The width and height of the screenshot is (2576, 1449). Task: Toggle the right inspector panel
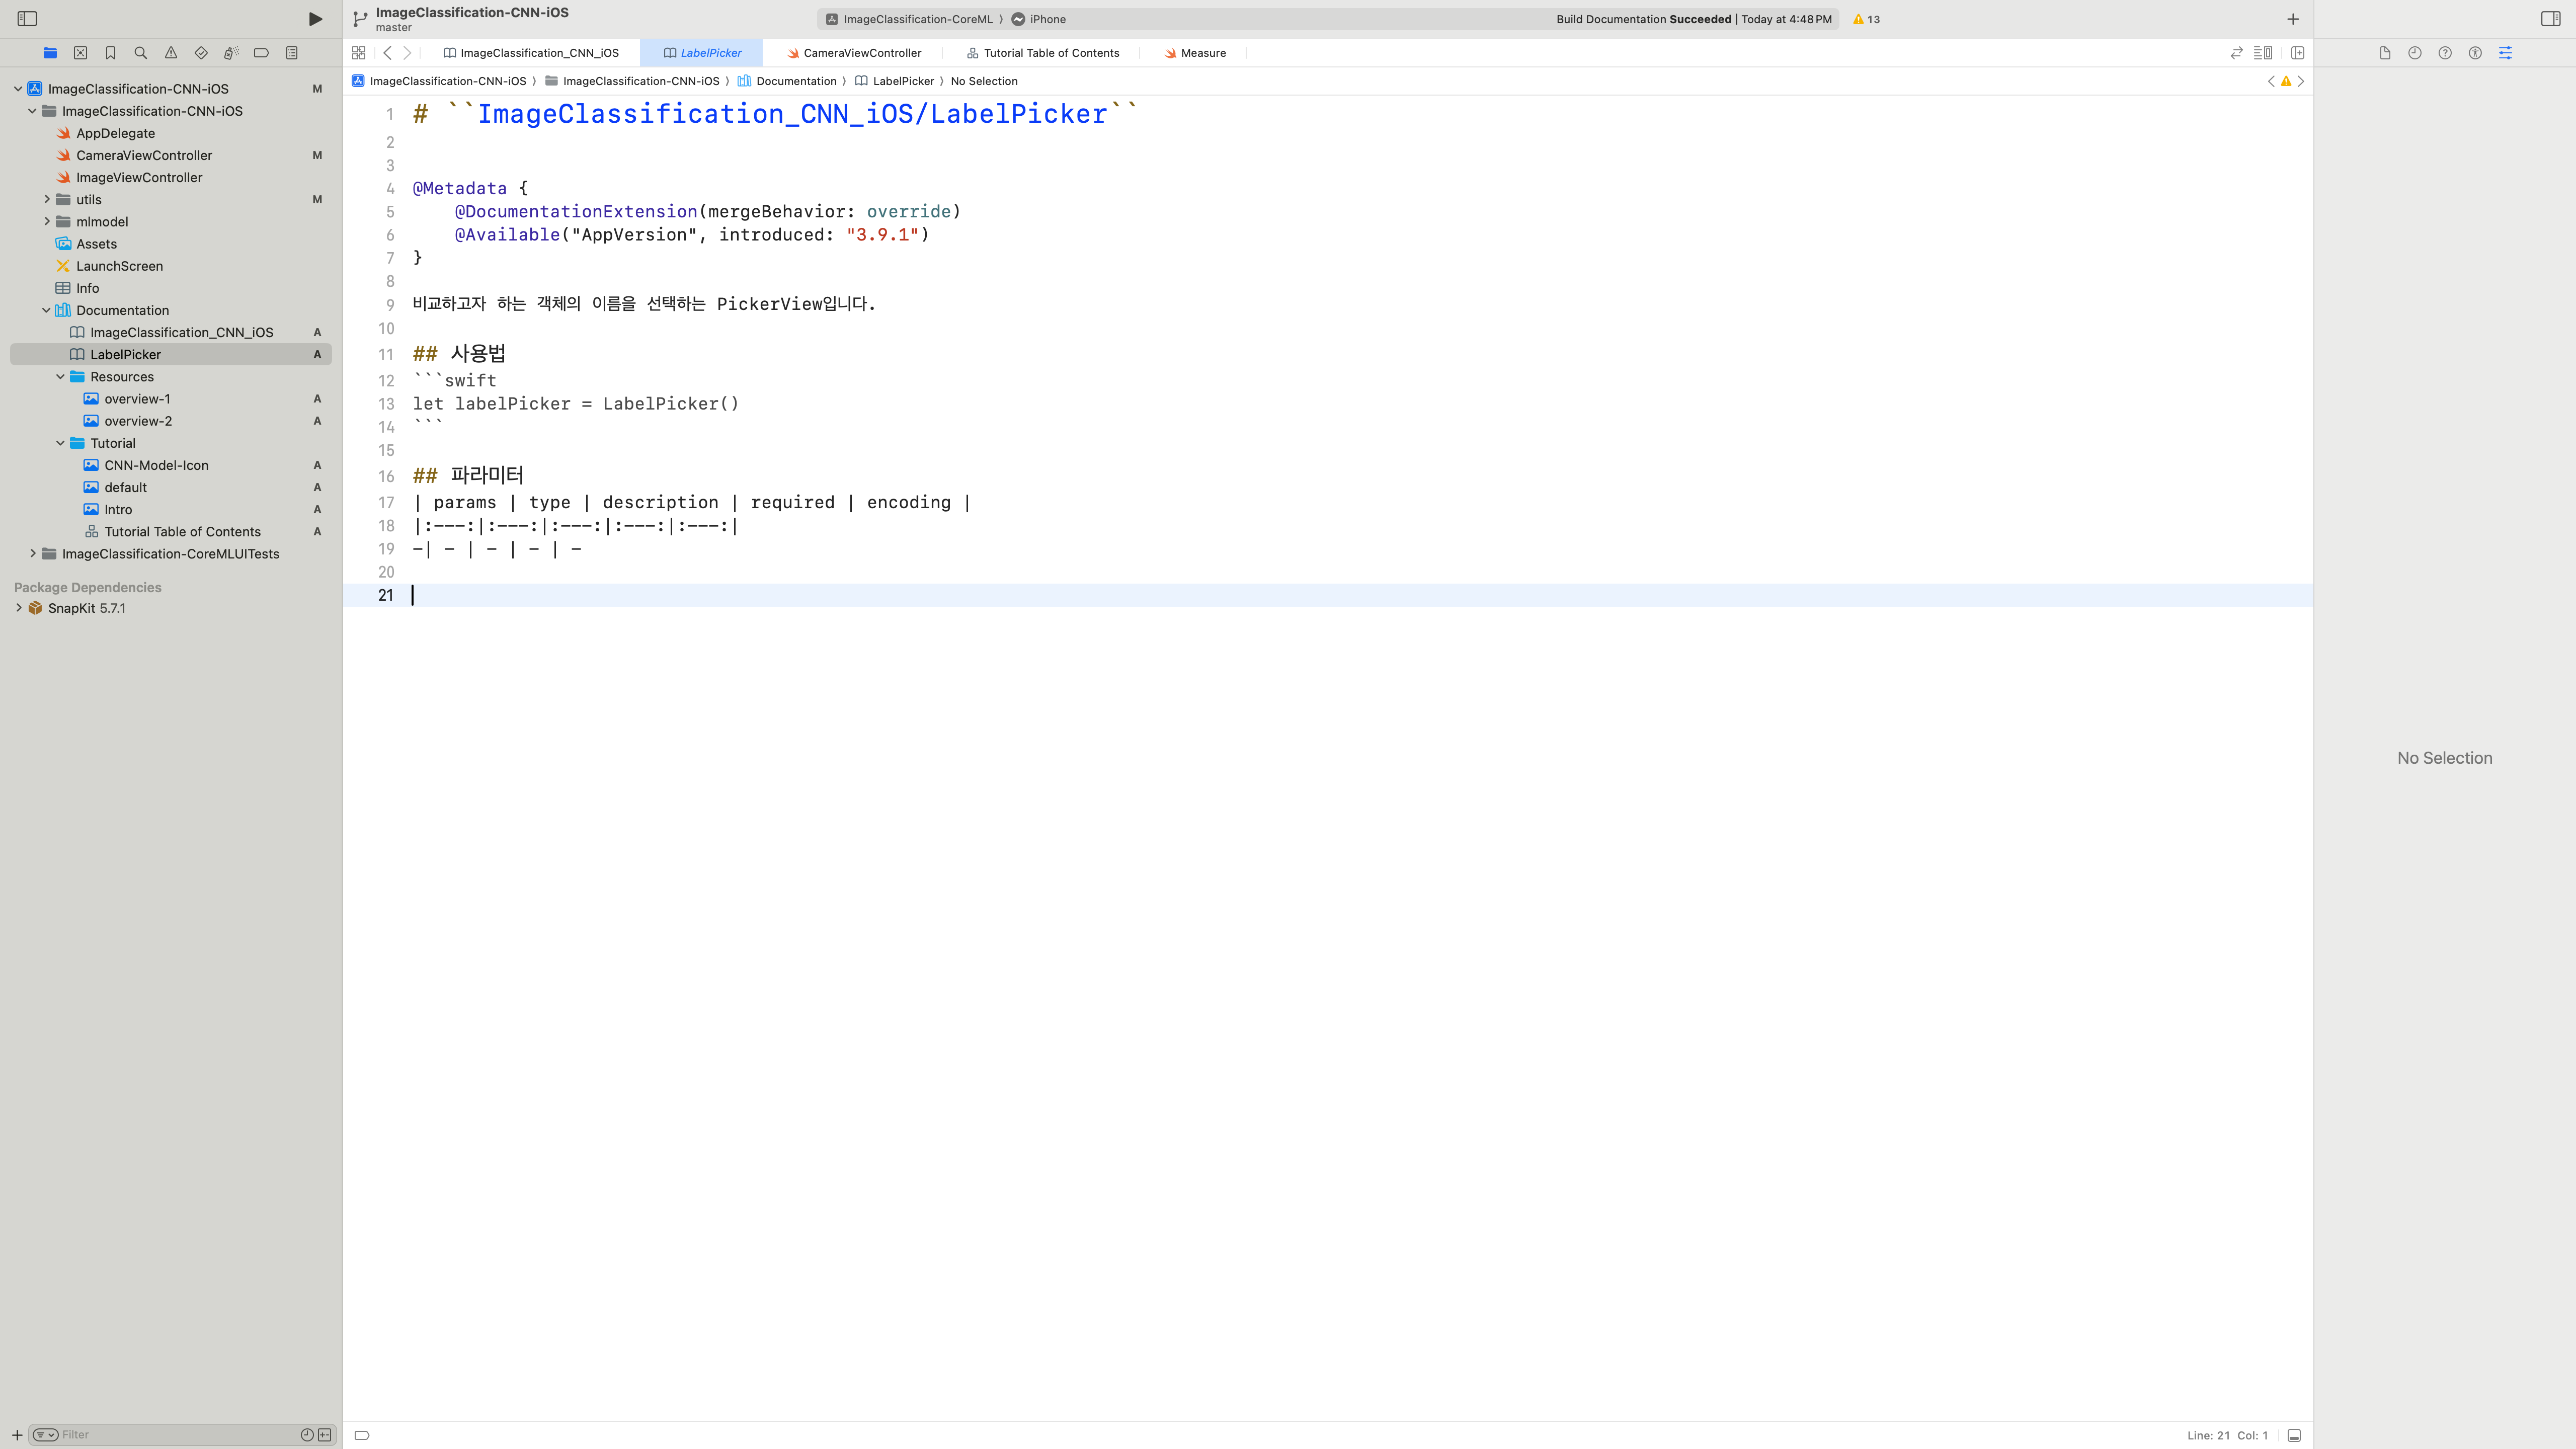click(x=2551, y=19)
